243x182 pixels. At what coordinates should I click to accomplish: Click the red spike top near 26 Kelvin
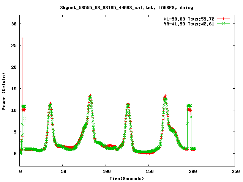(22, 39)
